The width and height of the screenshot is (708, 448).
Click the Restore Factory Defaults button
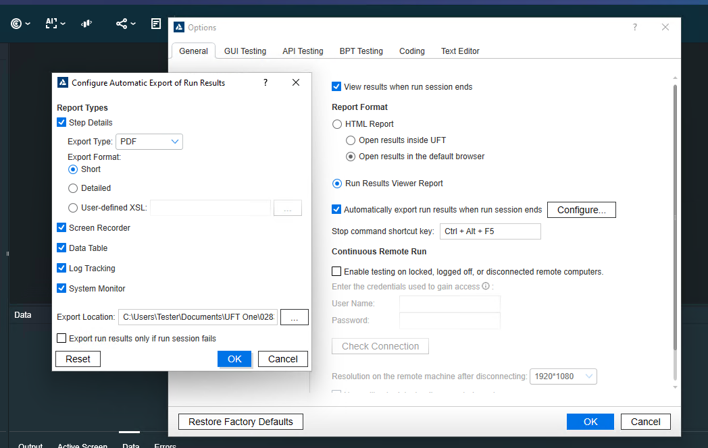click(240, 421)
